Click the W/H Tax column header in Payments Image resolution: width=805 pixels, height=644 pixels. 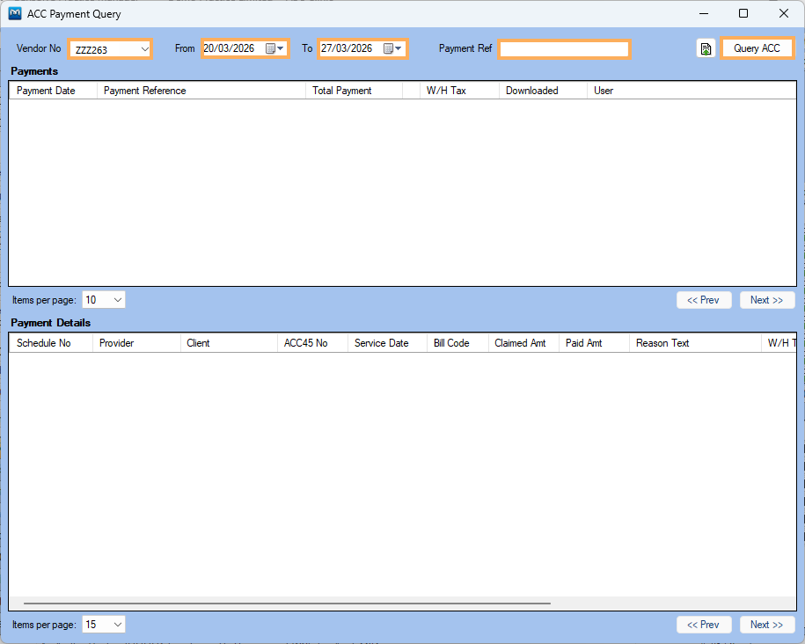[x=459, y=91]
